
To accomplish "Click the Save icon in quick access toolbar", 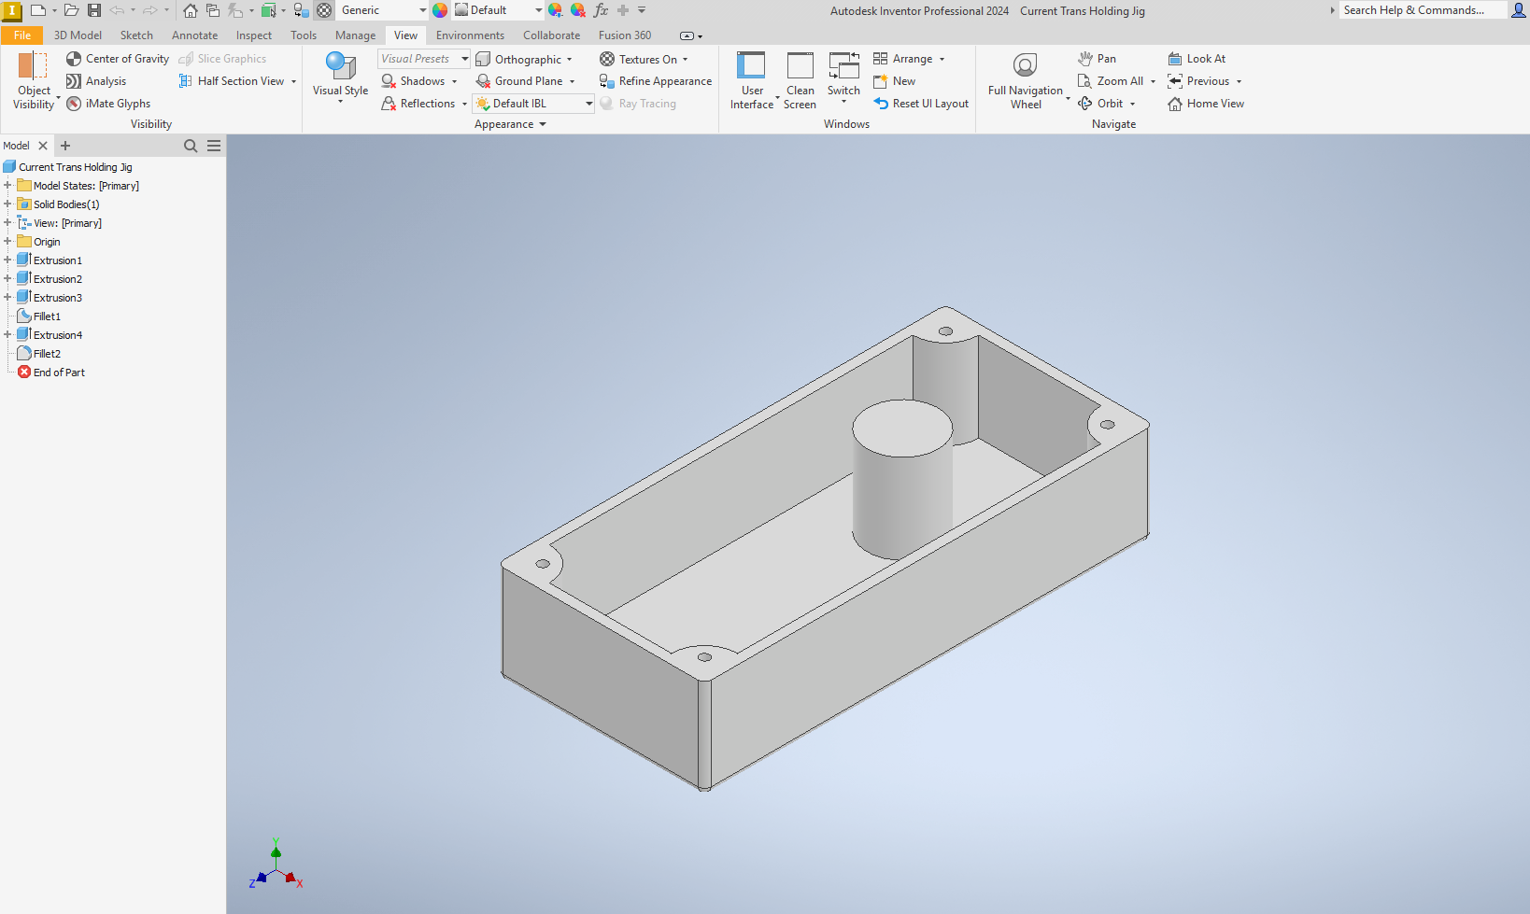I will click(94, 10).
